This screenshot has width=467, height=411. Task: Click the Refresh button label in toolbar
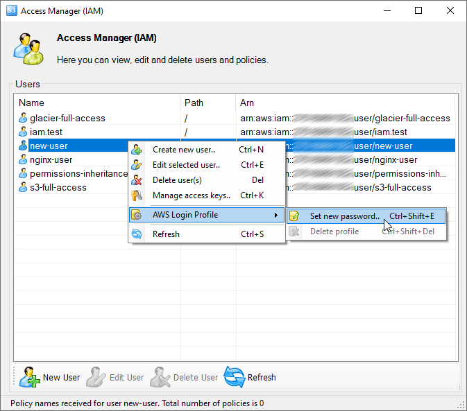click(262, 378)
